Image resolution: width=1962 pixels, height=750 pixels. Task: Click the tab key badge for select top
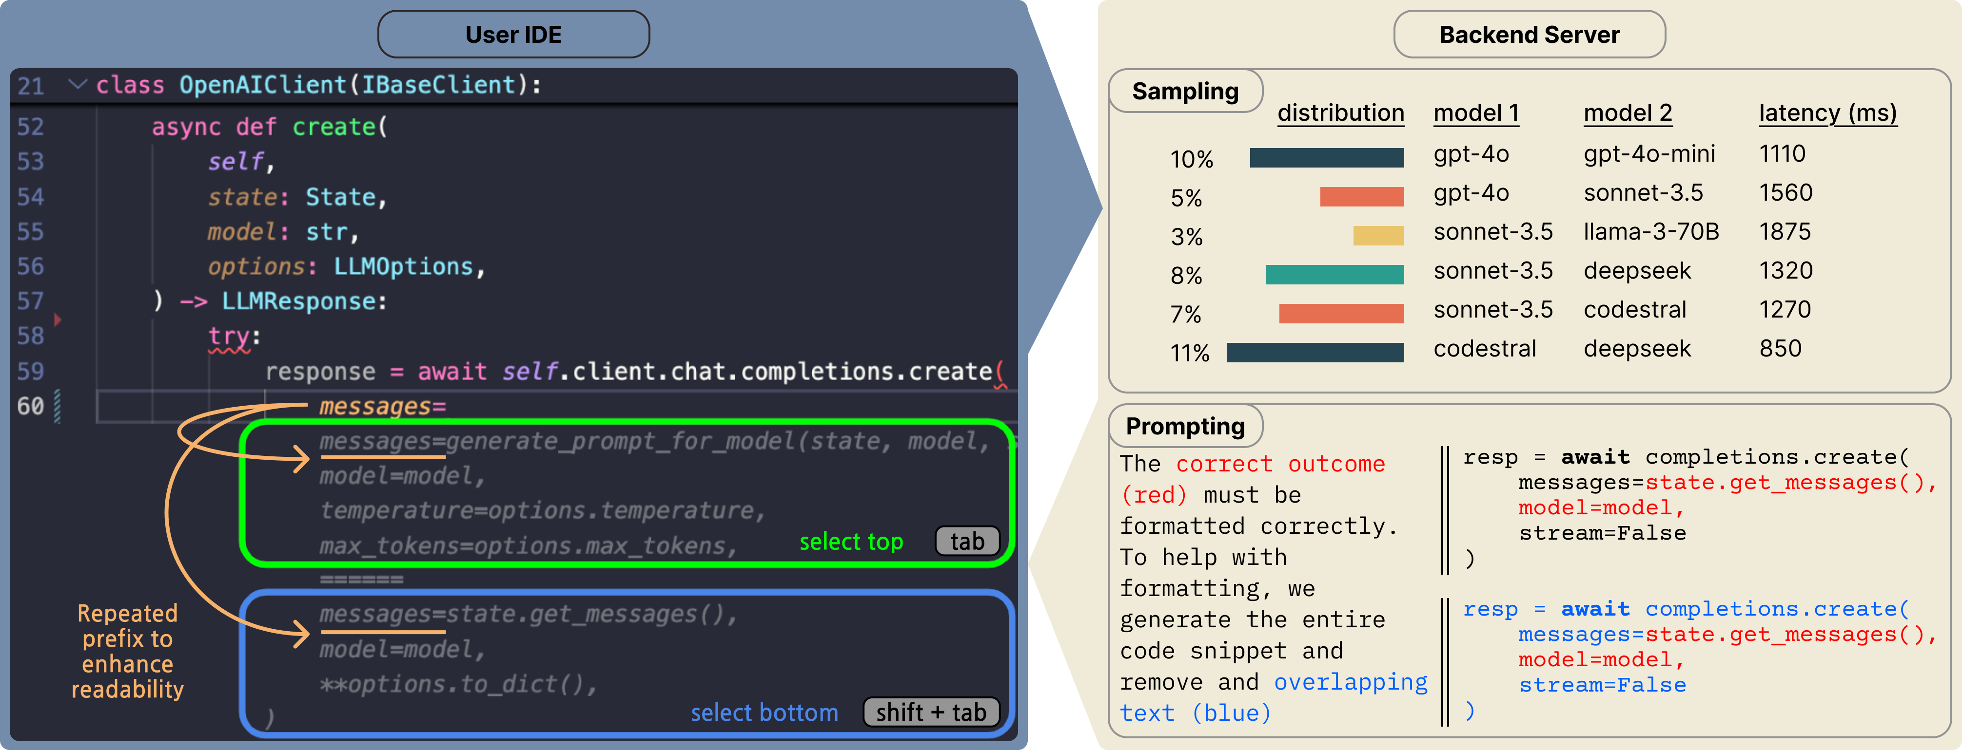tap(966, 541)
